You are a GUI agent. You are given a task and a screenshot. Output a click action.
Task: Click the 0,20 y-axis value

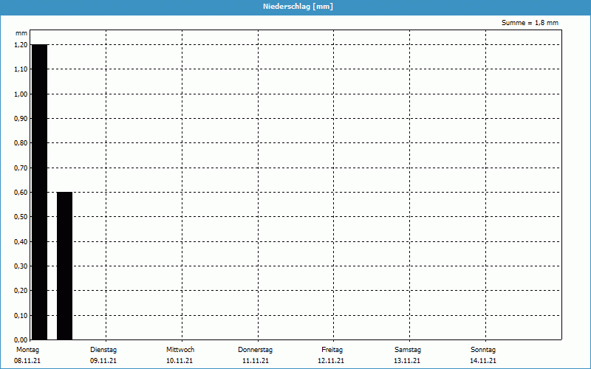(x=21, y=291)
